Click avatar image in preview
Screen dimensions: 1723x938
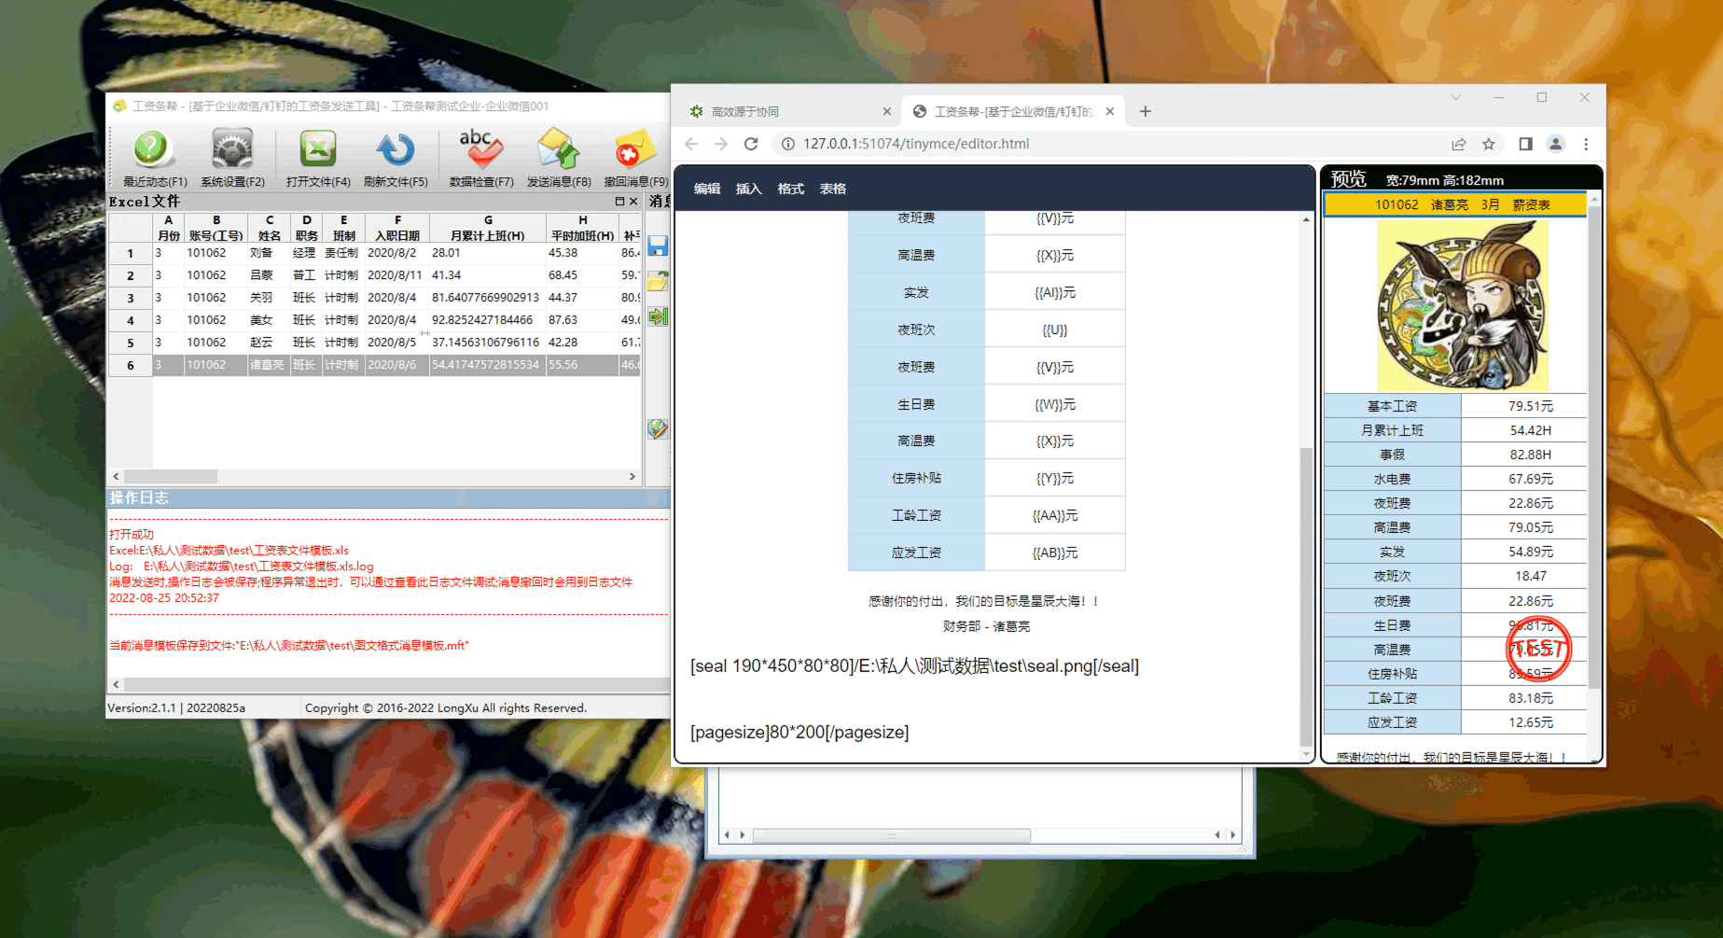(x=1462, y=305)
